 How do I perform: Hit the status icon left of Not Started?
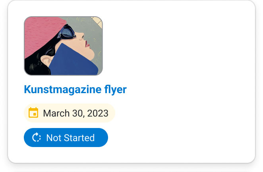pyautogui.click(x=37, y=138)
